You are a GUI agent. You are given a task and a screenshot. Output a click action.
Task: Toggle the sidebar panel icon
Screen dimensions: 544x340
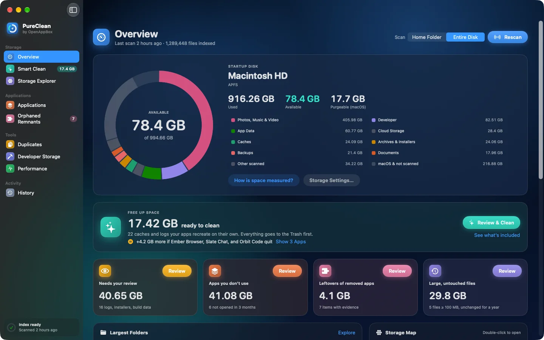click(73, 10)
